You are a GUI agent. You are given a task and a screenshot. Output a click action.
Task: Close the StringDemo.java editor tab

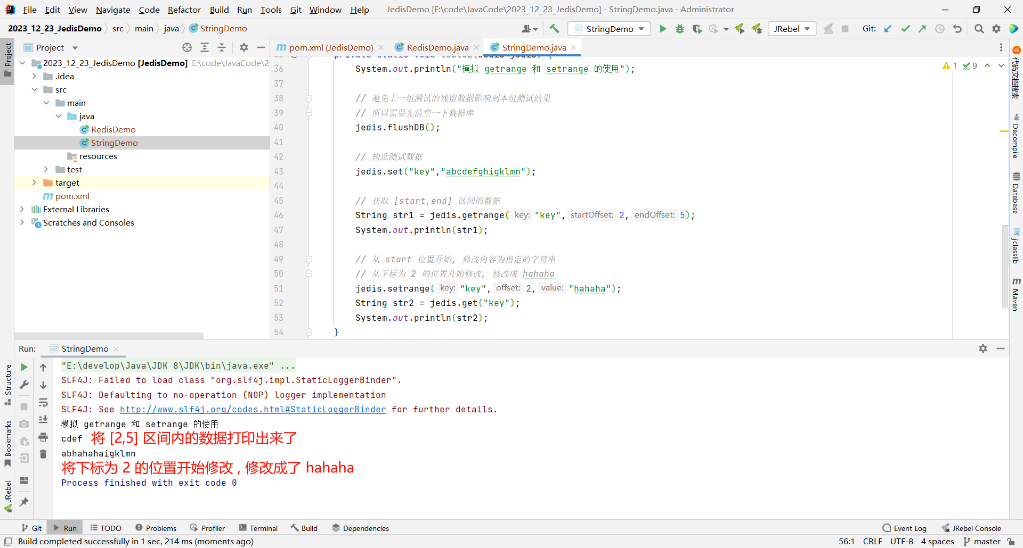[x=573, y=47]
